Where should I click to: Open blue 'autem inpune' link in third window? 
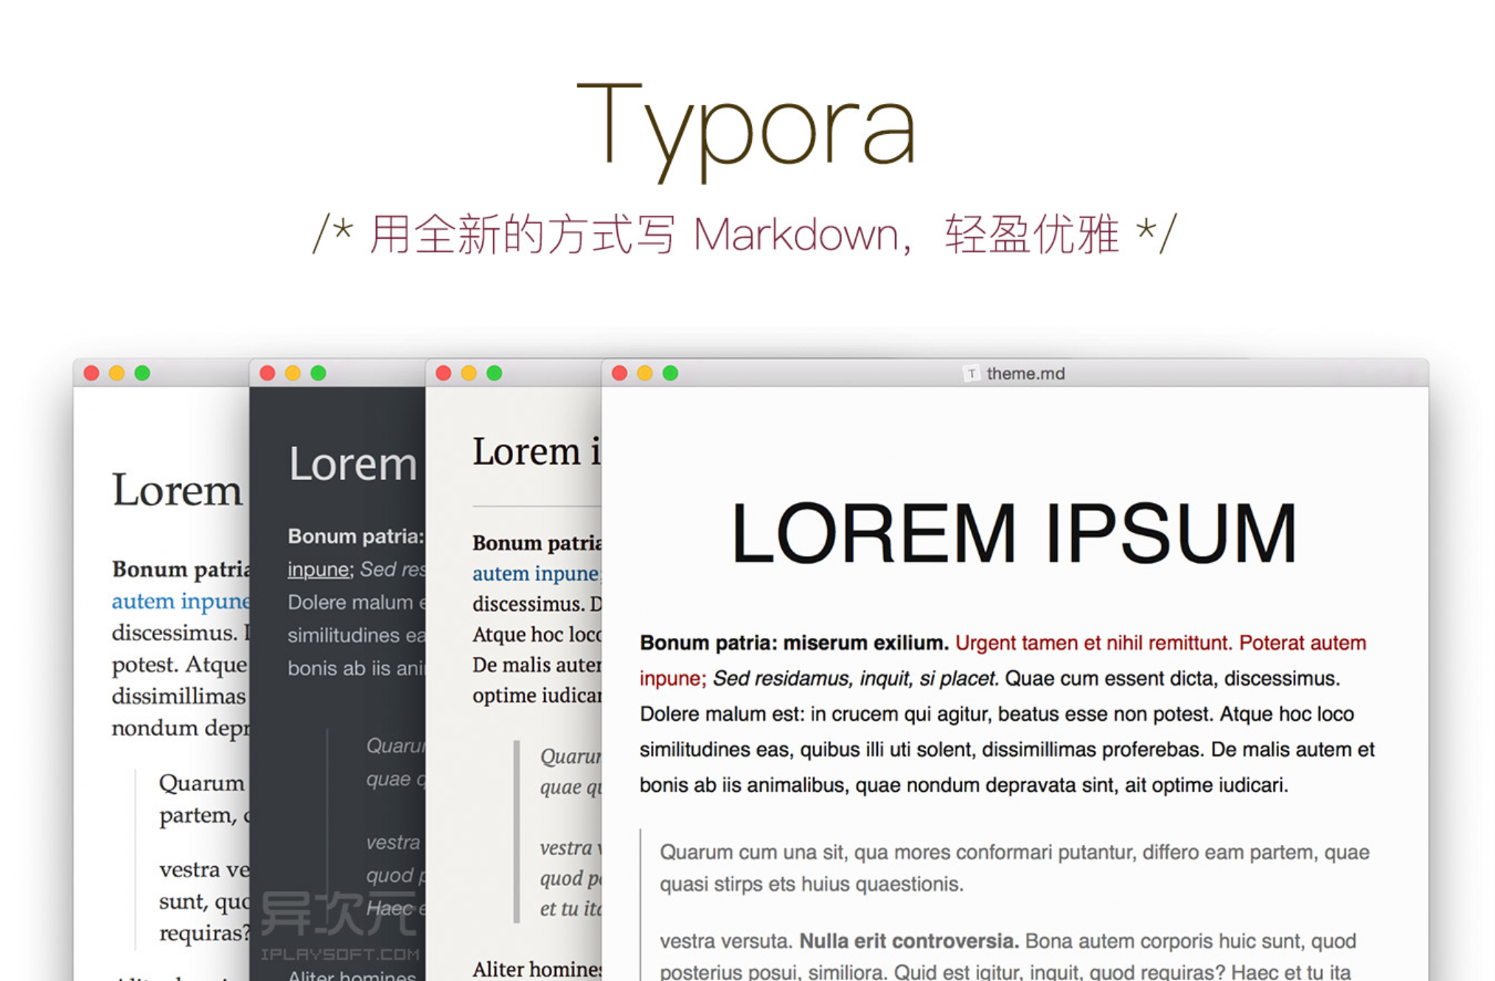537,573
